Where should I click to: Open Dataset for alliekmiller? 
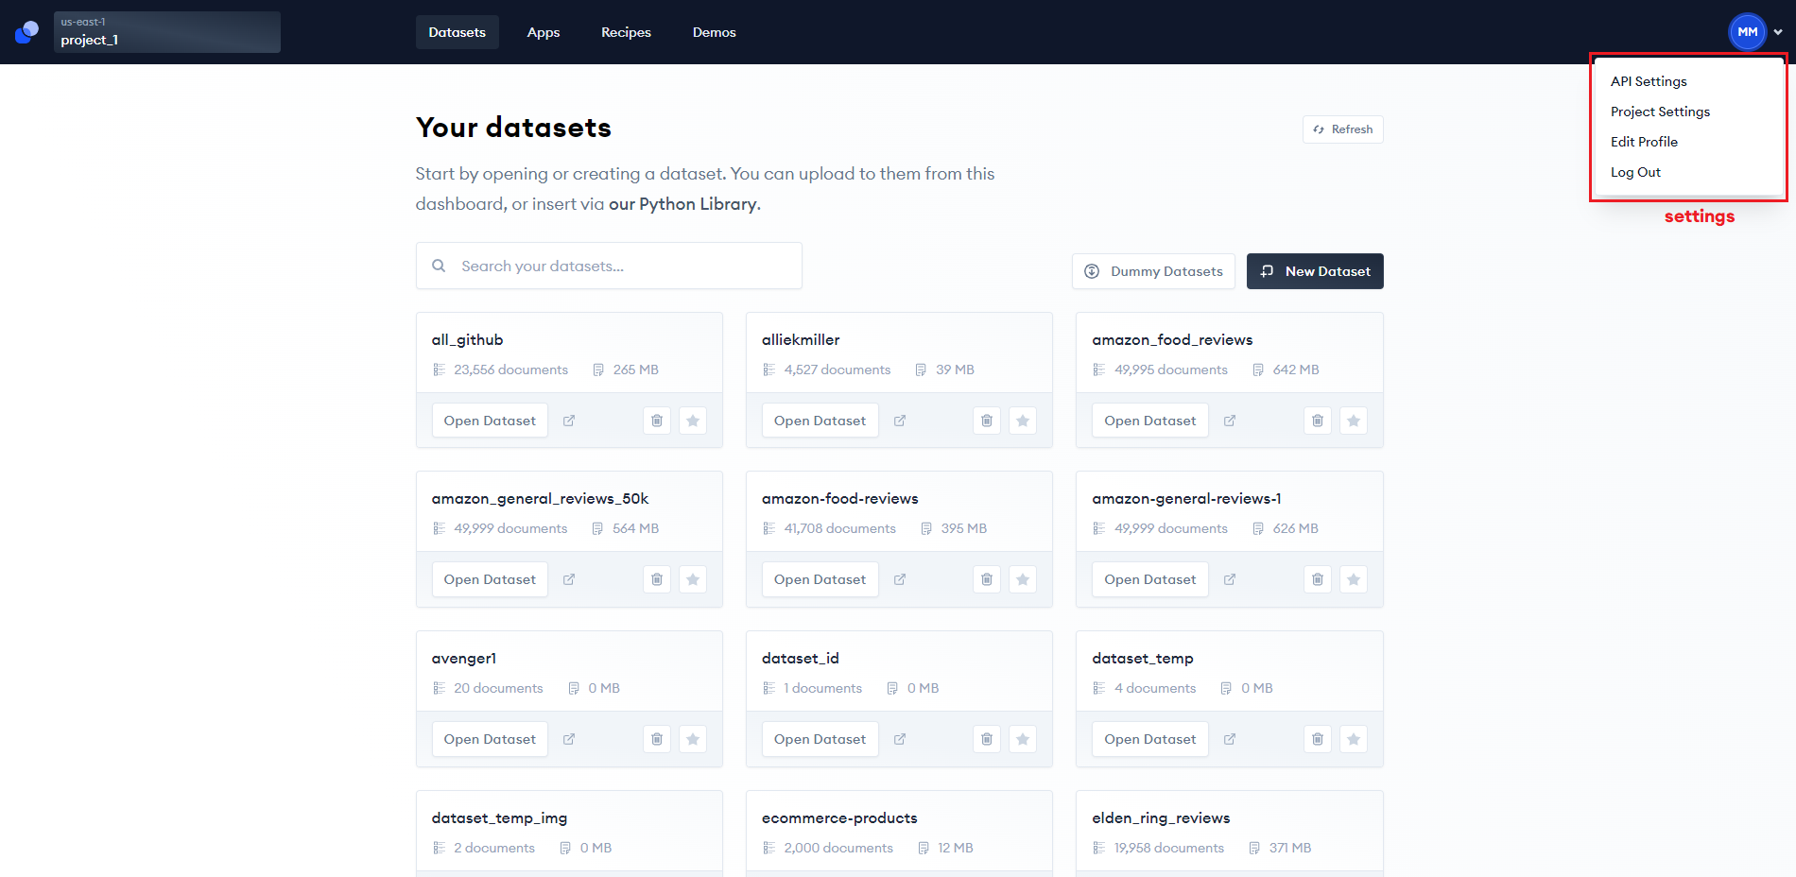tap(820, 421)
